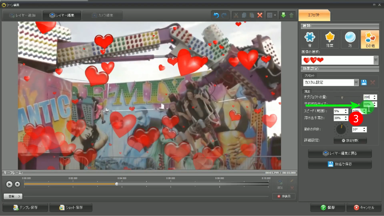Click the green move-down arrow icon
This screenshot has width=384, height=216.
pyautogui.click(x=283, y=15)
